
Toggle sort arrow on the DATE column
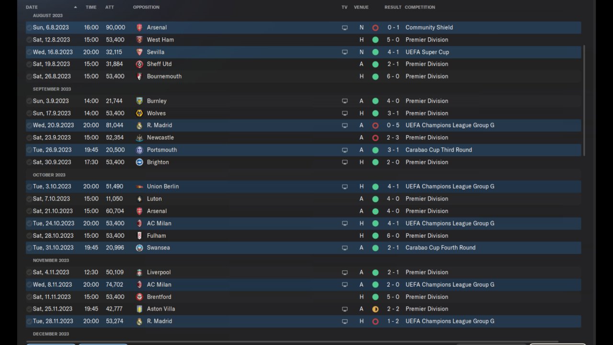click(x=75, y=7)
